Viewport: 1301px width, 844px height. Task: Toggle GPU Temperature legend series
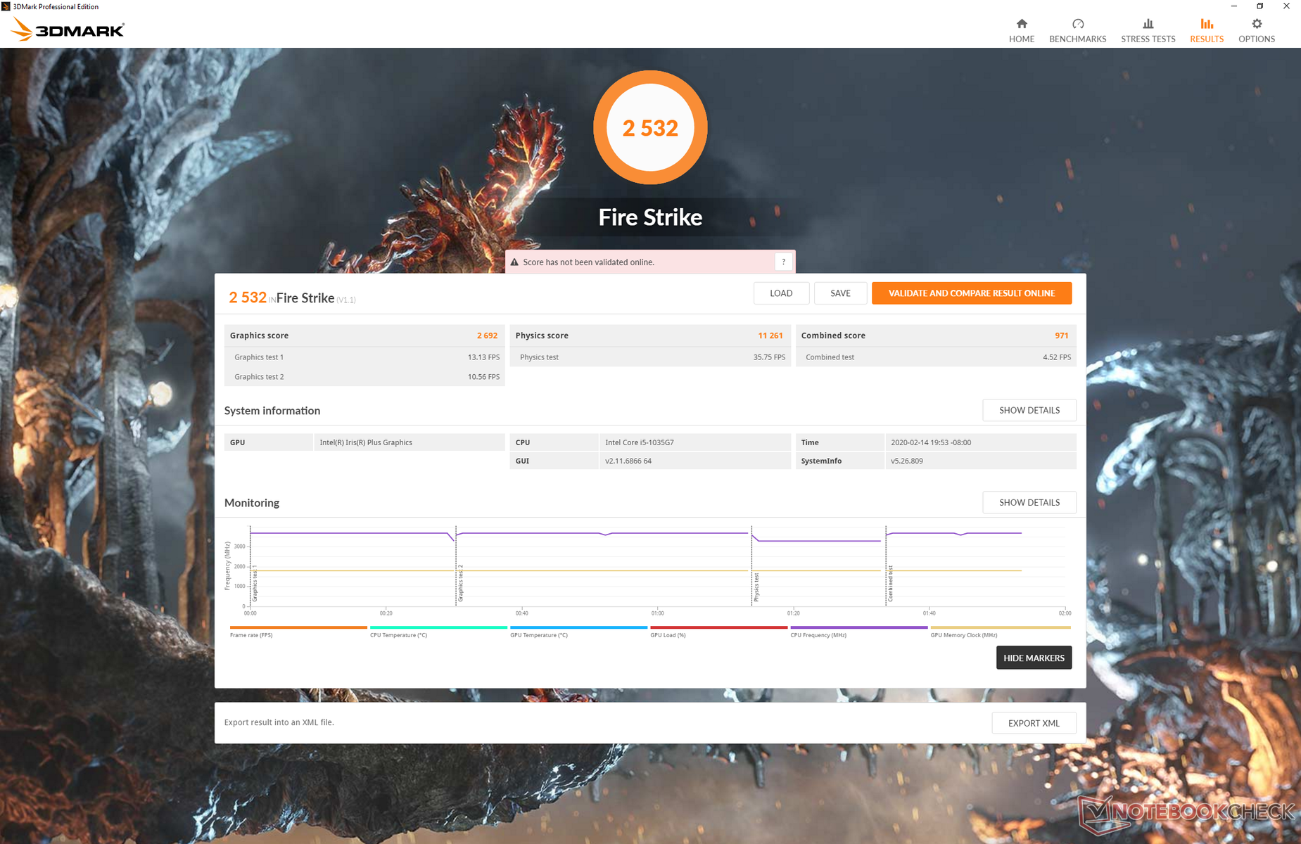[578, 631]
